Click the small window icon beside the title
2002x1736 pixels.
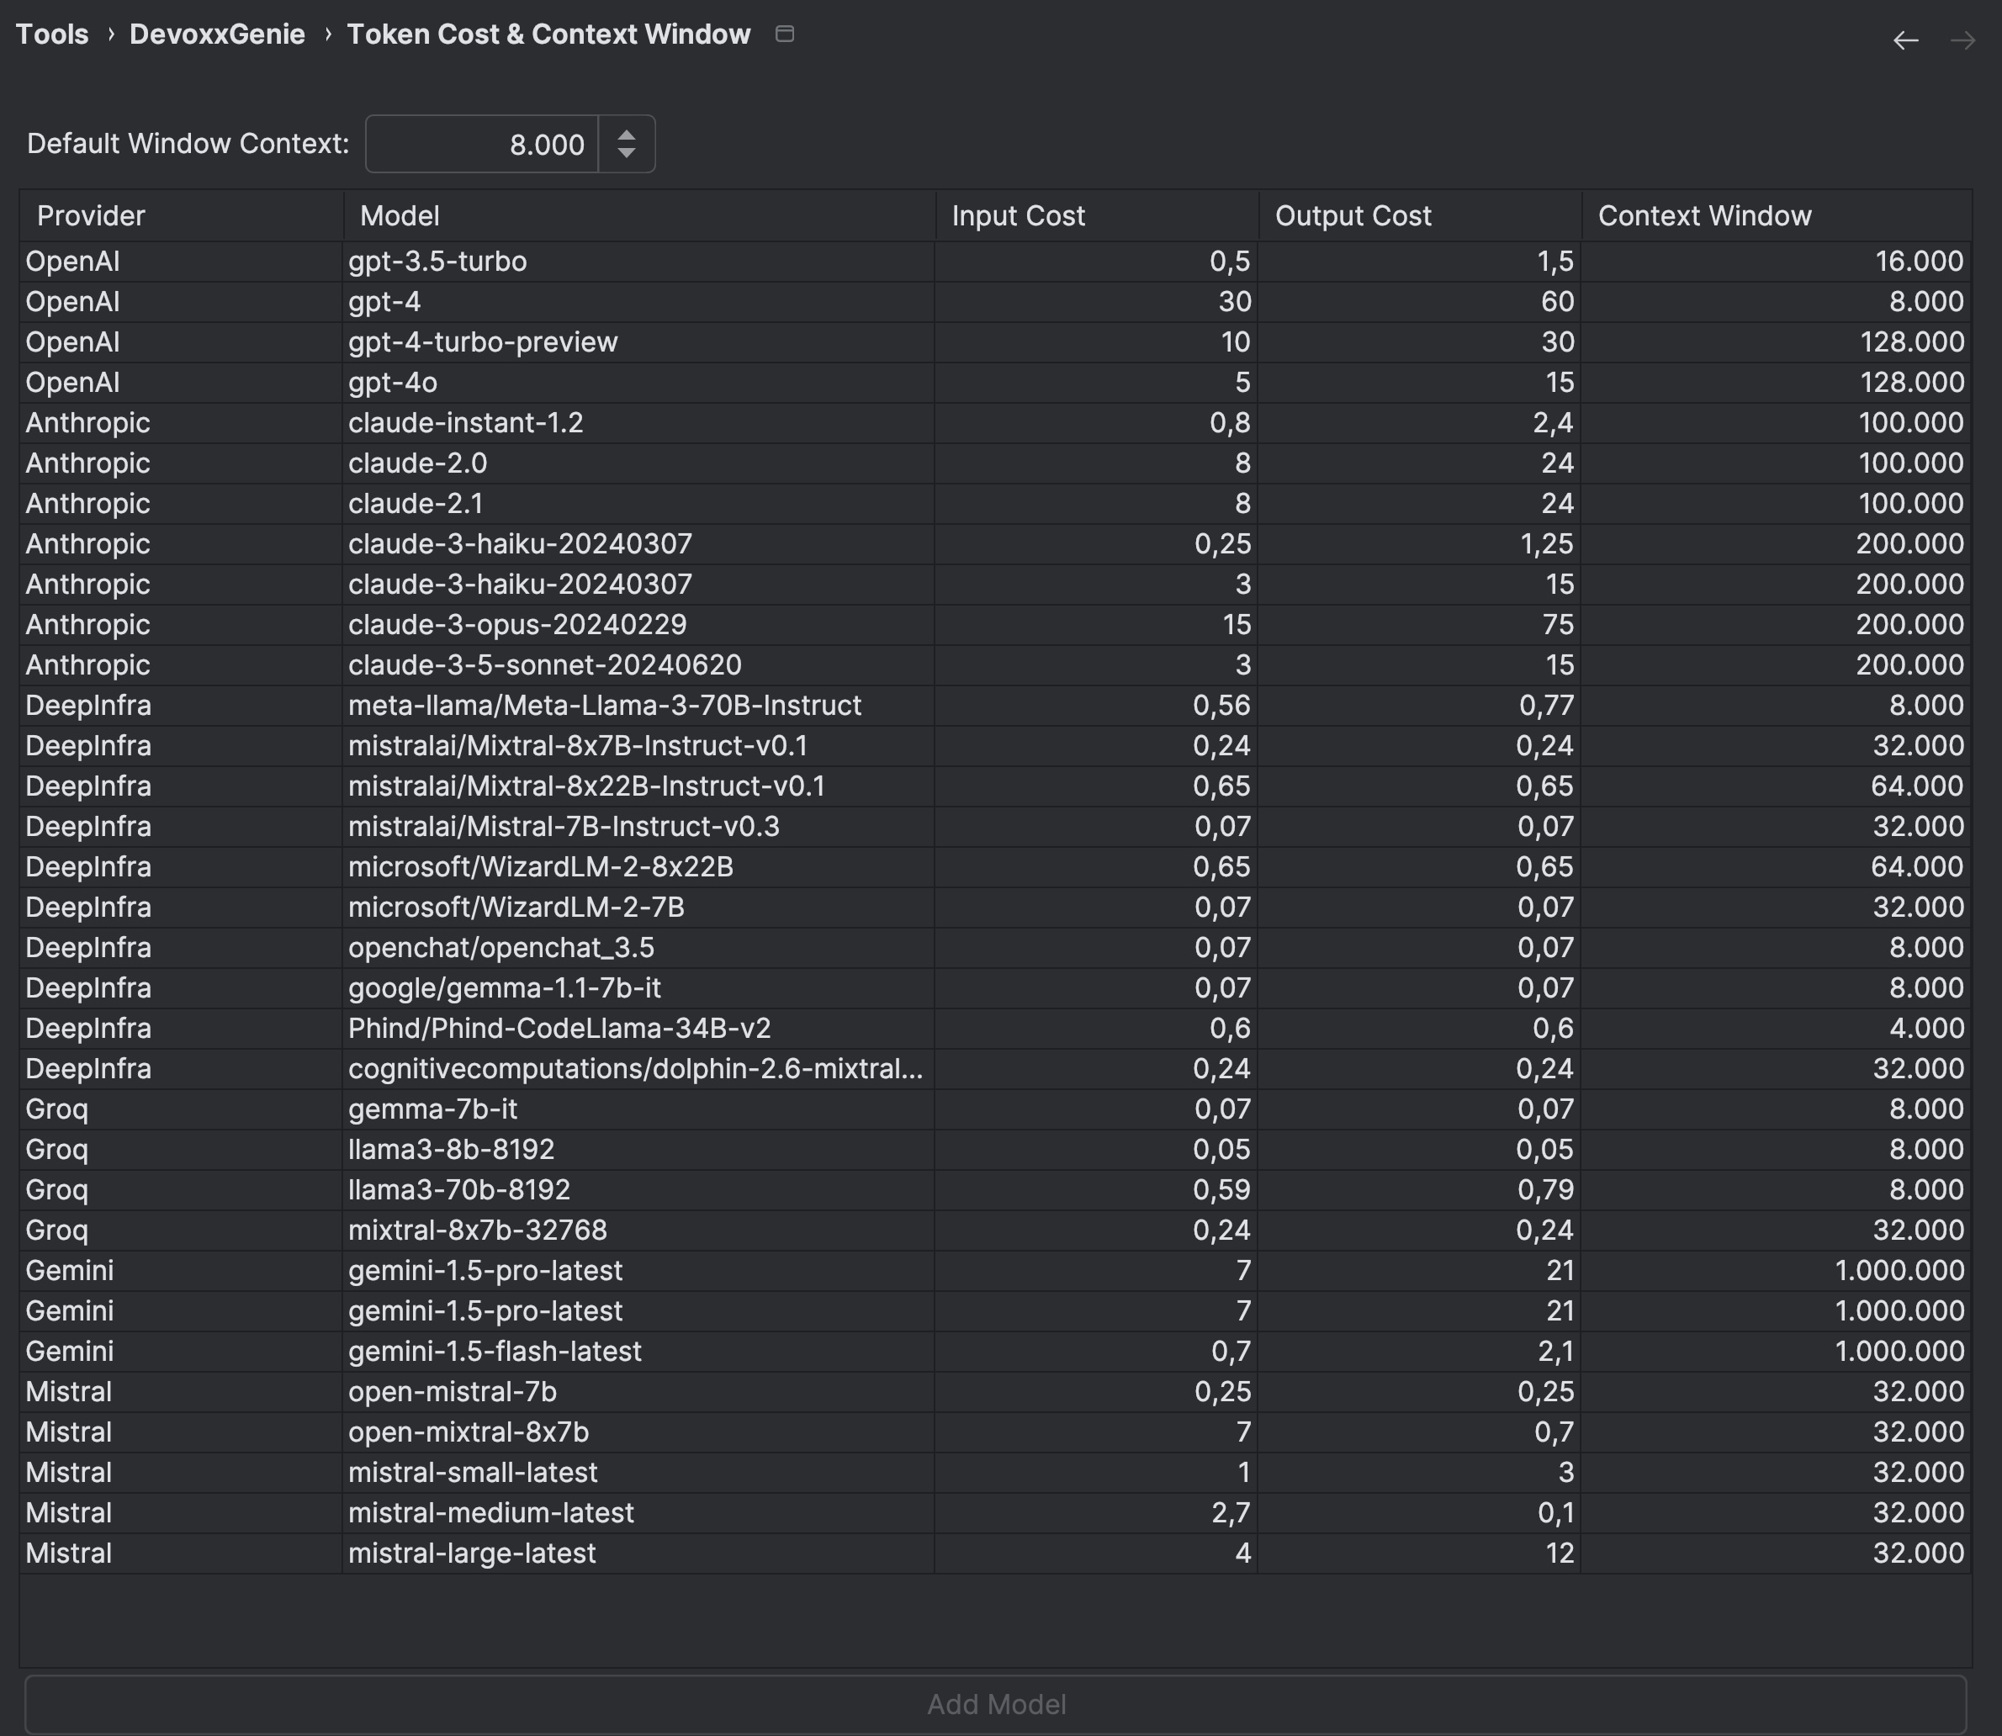click(x=785, y=34)
